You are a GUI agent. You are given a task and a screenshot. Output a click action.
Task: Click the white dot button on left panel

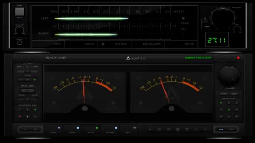coord(27,116)
